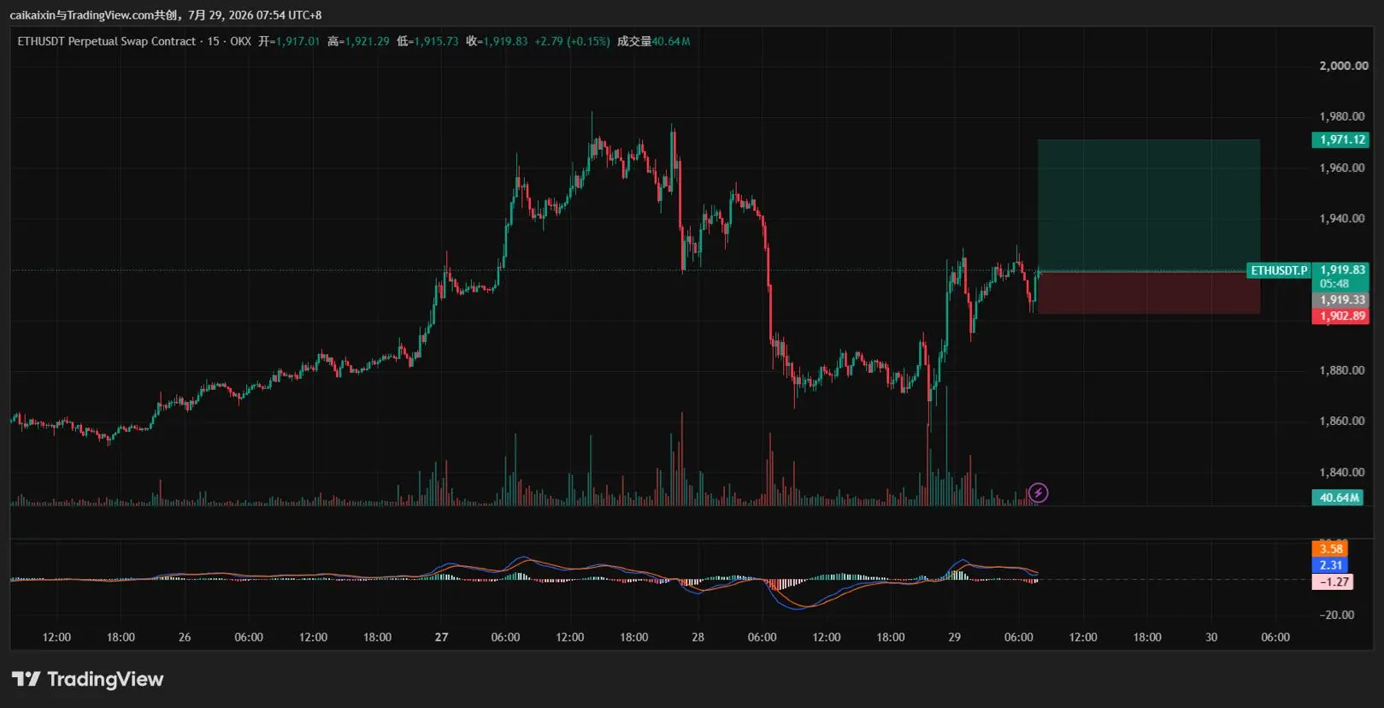Click the date label 27 on time axis
The image size is (1384, 708).
pyautogui.click(x=441, y=637)
